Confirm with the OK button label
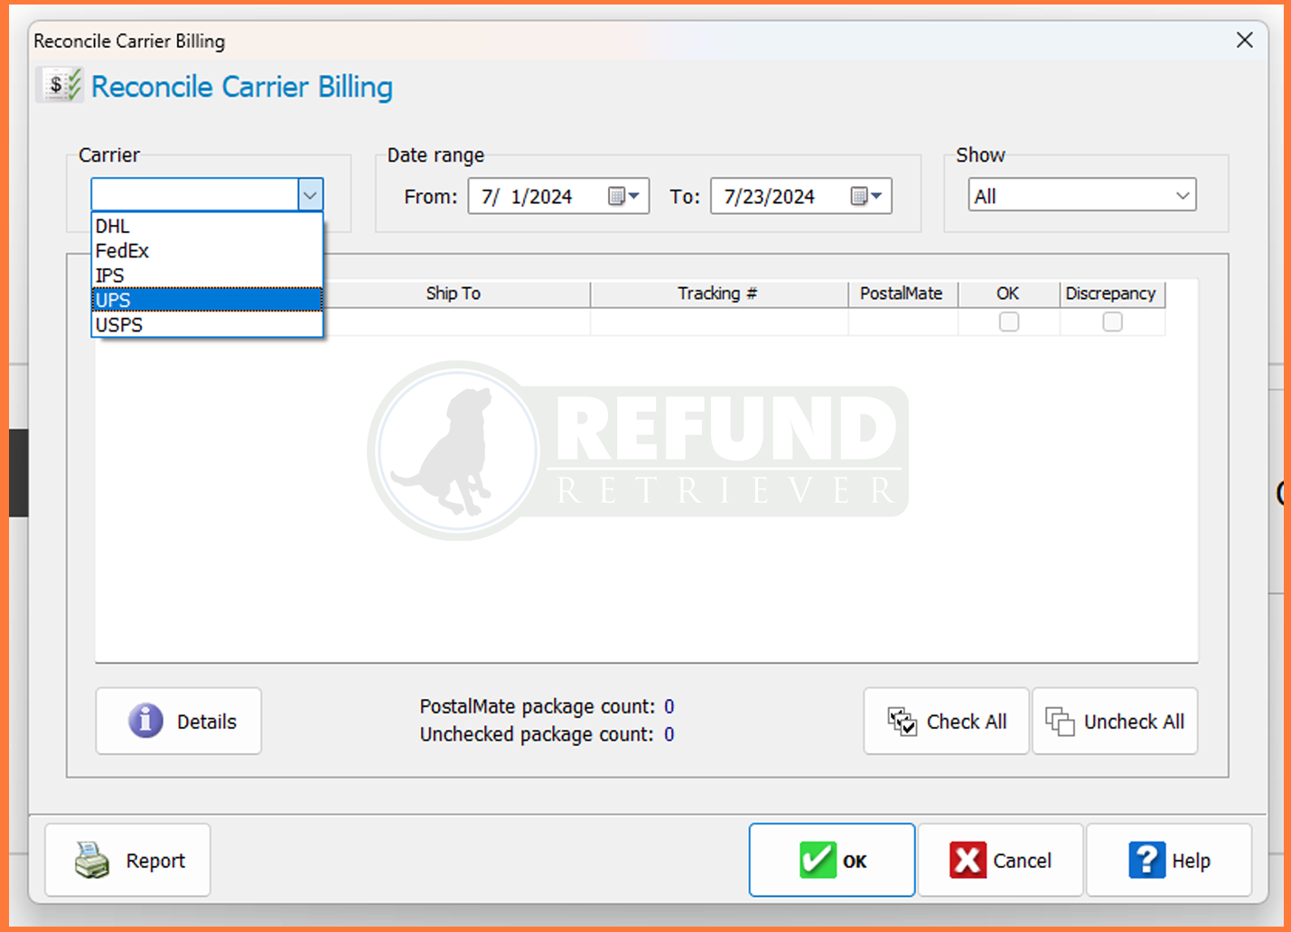Screen dimensions: 1291x932 pyautogui.click(x=855, y=862)
